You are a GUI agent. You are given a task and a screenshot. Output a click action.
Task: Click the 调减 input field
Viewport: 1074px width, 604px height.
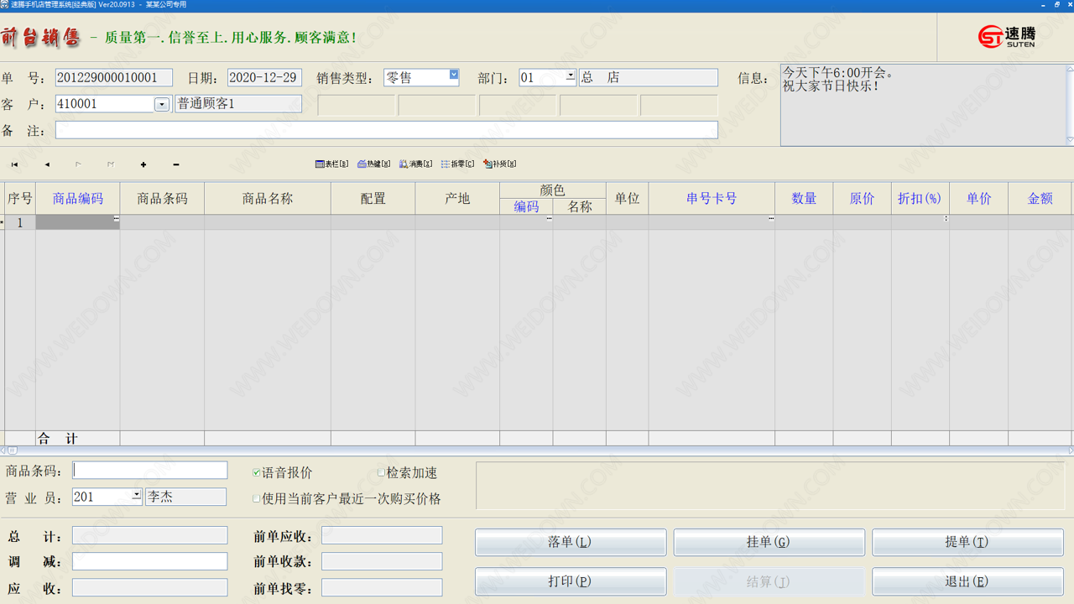click(150, 561)
